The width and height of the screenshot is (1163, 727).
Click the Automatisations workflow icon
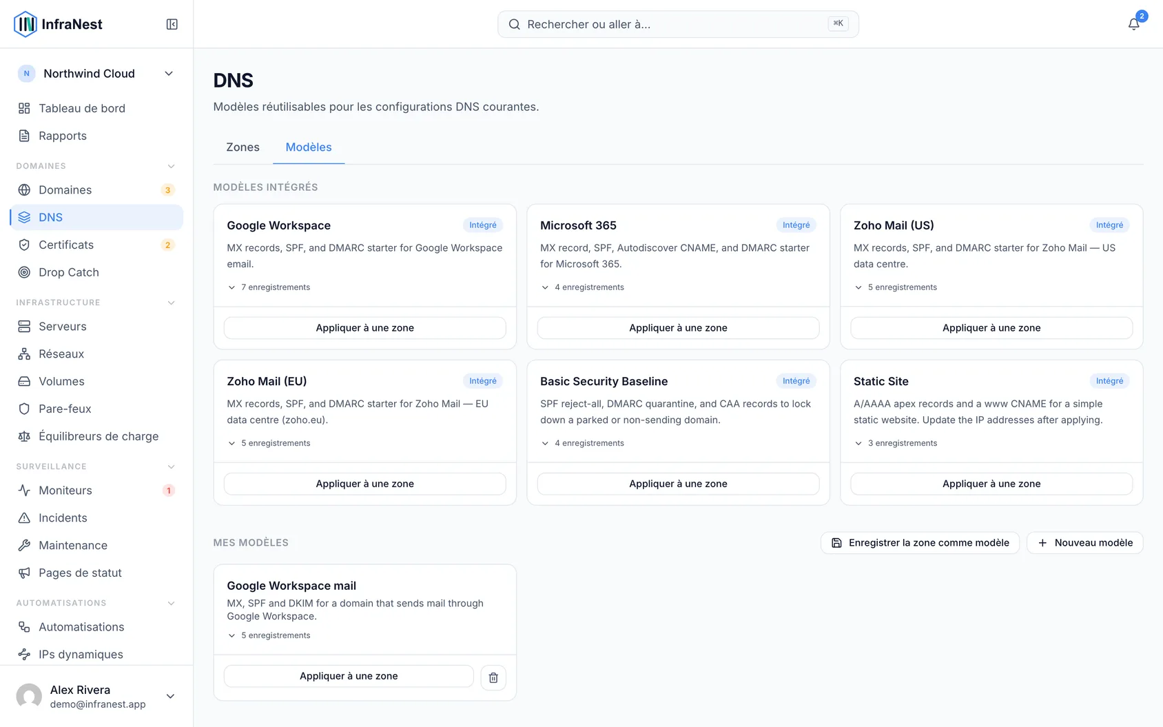tap(24, 626)
